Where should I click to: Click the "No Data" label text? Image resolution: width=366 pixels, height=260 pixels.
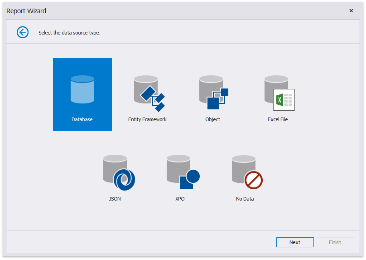click(245, 199)
